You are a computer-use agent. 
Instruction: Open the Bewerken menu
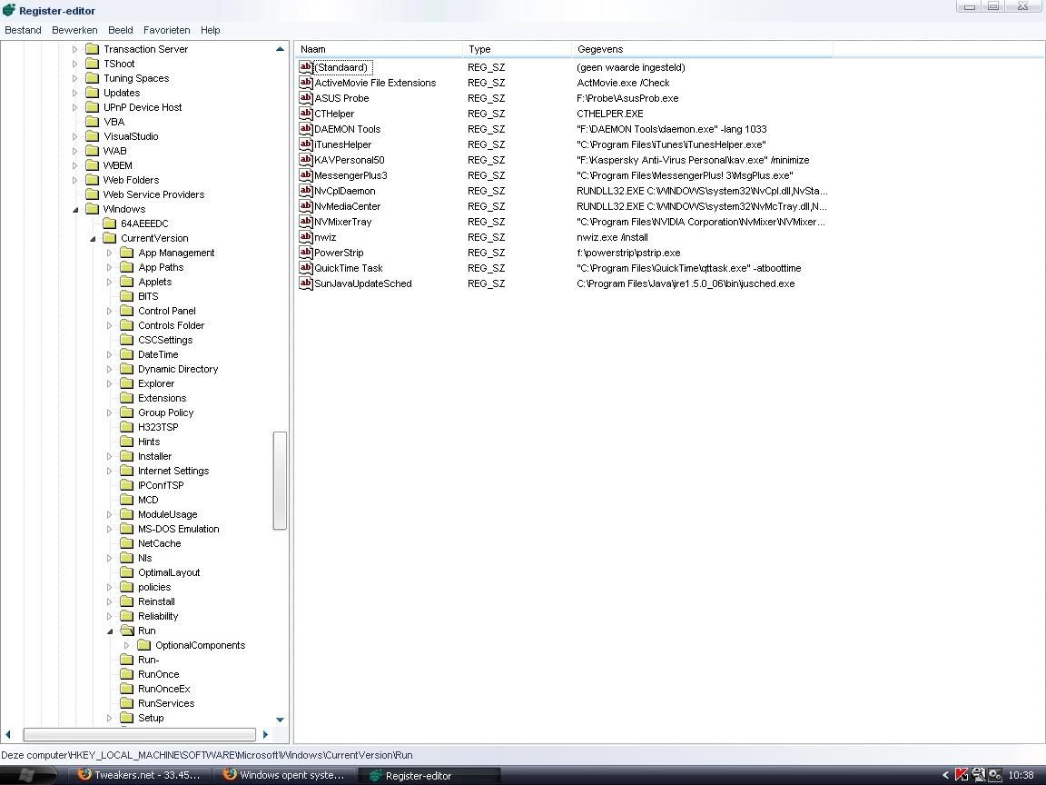tap(74, 30)
